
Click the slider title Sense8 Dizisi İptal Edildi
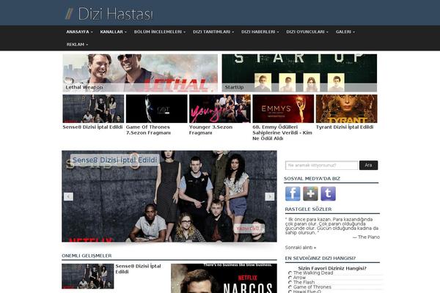[x=115, y=160]
